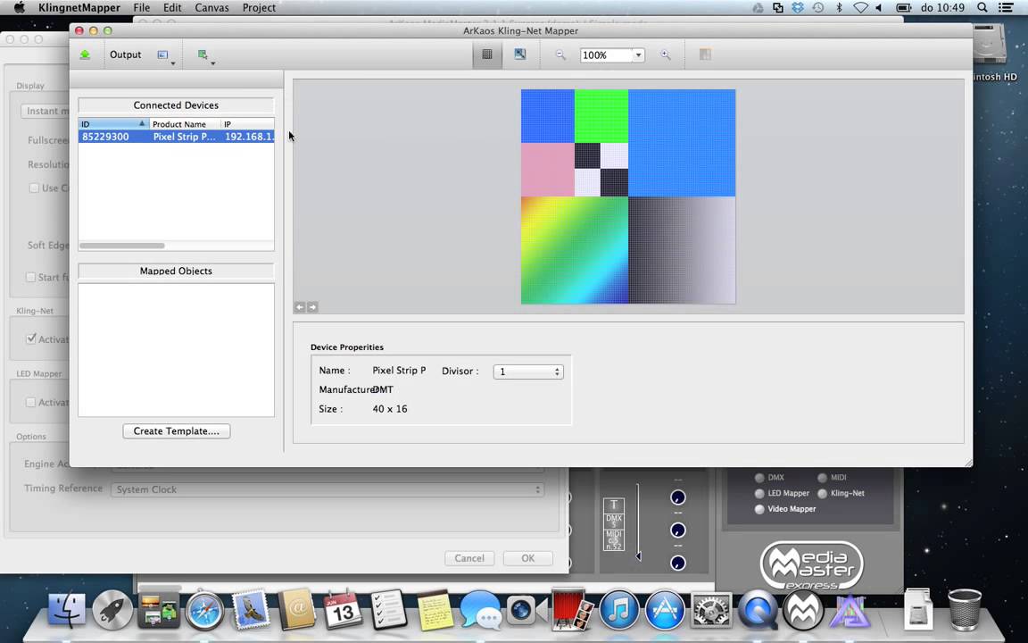
Task: Click the panel layout icon in toolbar
Action: (705, 55)
